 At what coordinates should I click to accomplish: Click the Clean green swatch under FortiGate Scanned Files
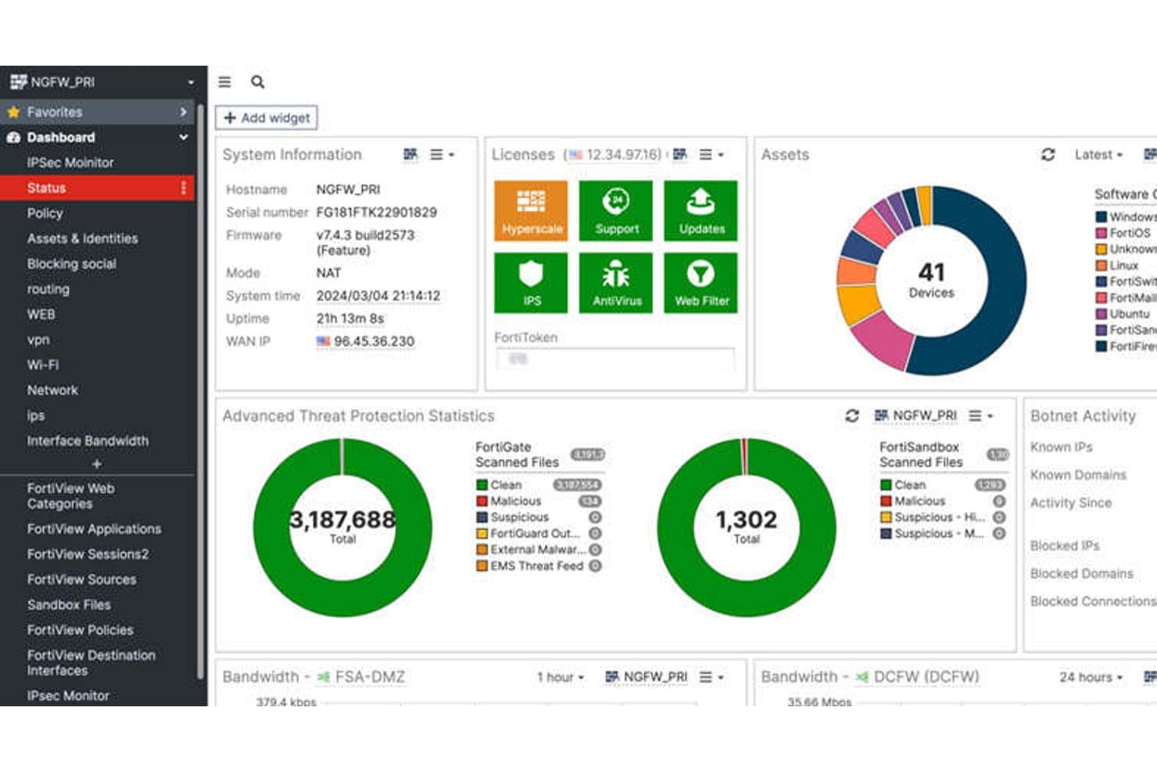(x=482, y=485)
